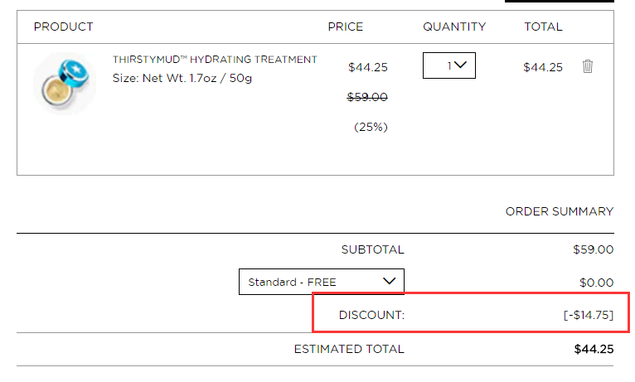The height and width of the screenshot is (382, 635).
Task: Click the TOTAL column header
Action: (543, 27)
